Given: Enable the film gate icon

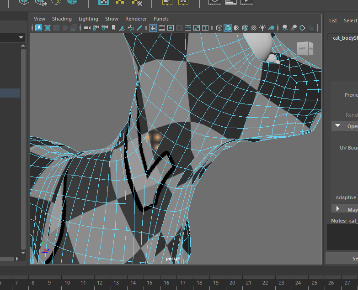Looking at the screenshot, I should pyautogui.click(x=162, y=28).
